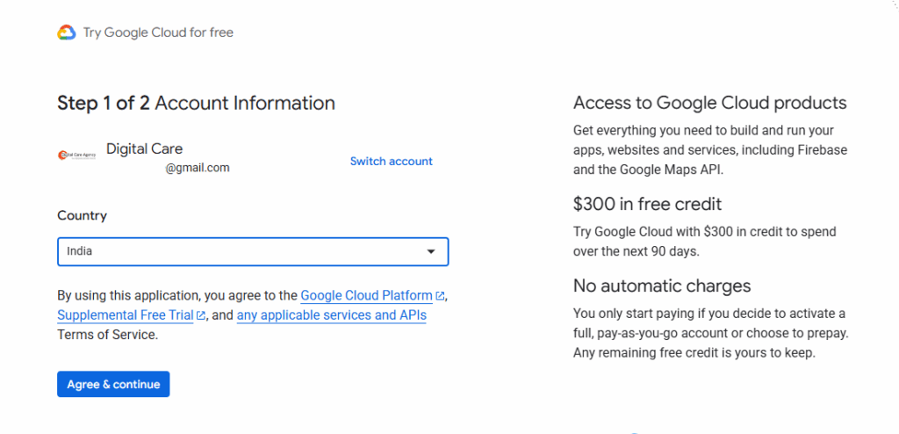Click the Digital Care account name
This screenshot has width=899, height=434.
(144, 148)
